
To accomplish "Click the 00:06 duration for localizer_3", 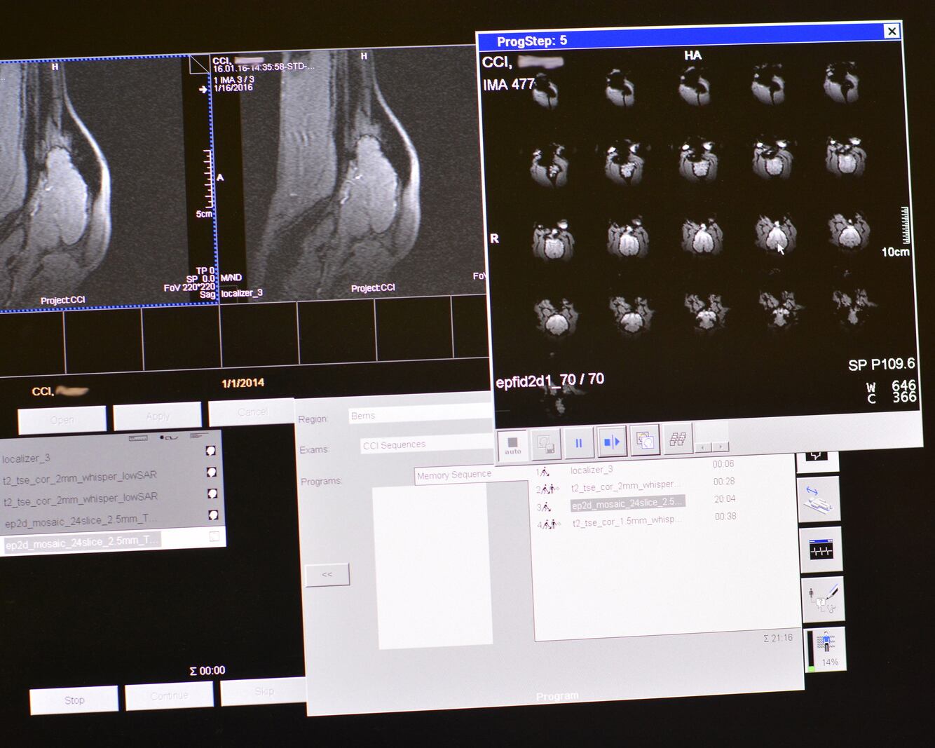I will coord(723,464).
